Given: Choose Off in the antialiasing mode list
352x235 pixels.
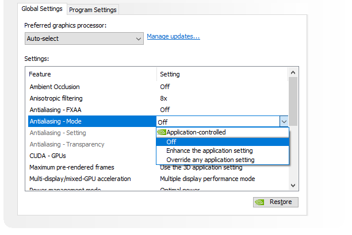Looking at the screenshot, I should (x=223, y=142).
